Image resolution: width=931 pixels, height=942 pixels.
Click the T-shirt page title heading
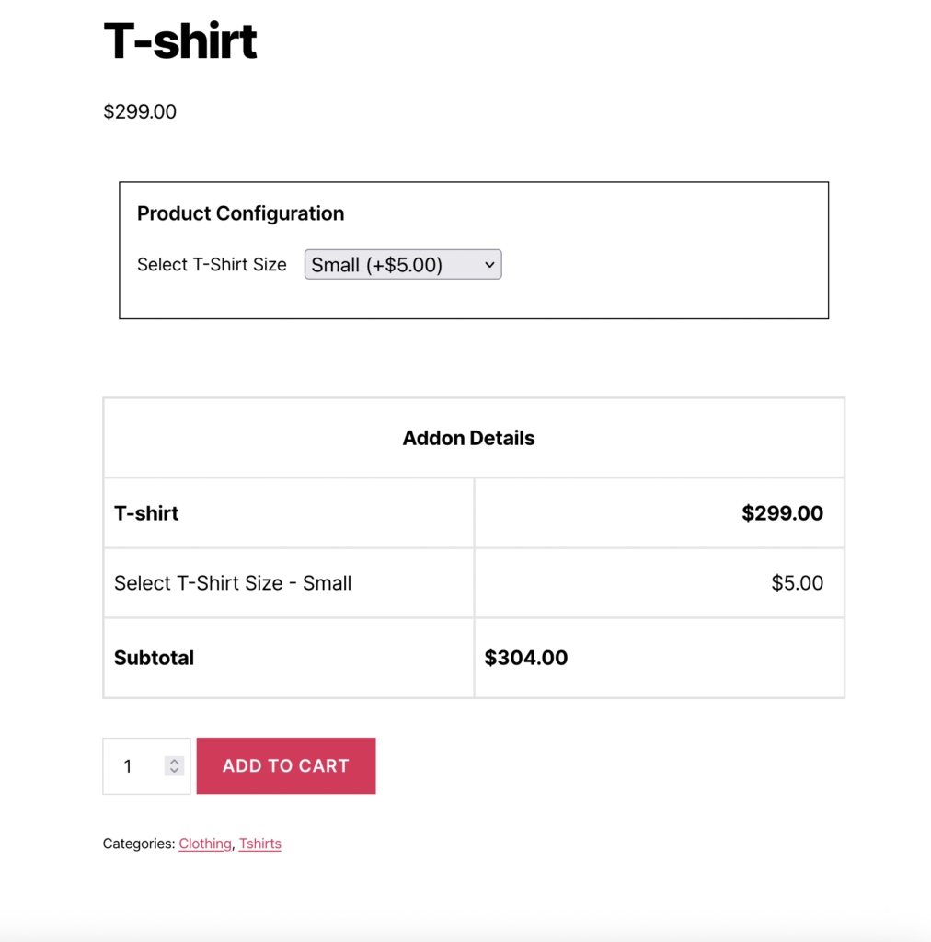[180, 41]
